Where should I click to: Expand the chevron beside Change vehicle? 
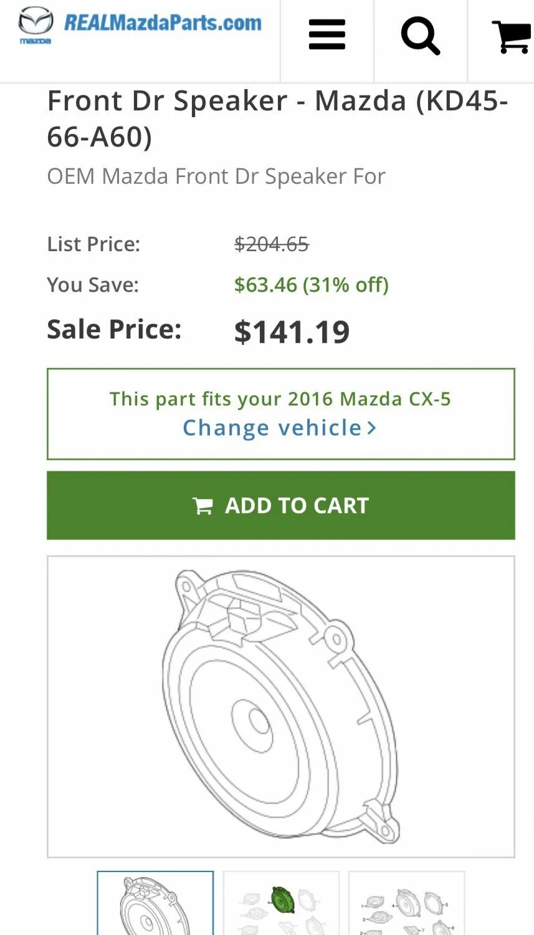pos(371,428)
